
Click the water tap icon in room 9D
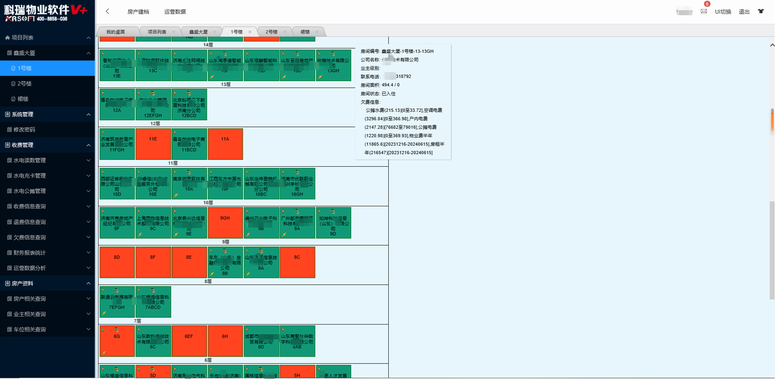(x=333, y=211)
